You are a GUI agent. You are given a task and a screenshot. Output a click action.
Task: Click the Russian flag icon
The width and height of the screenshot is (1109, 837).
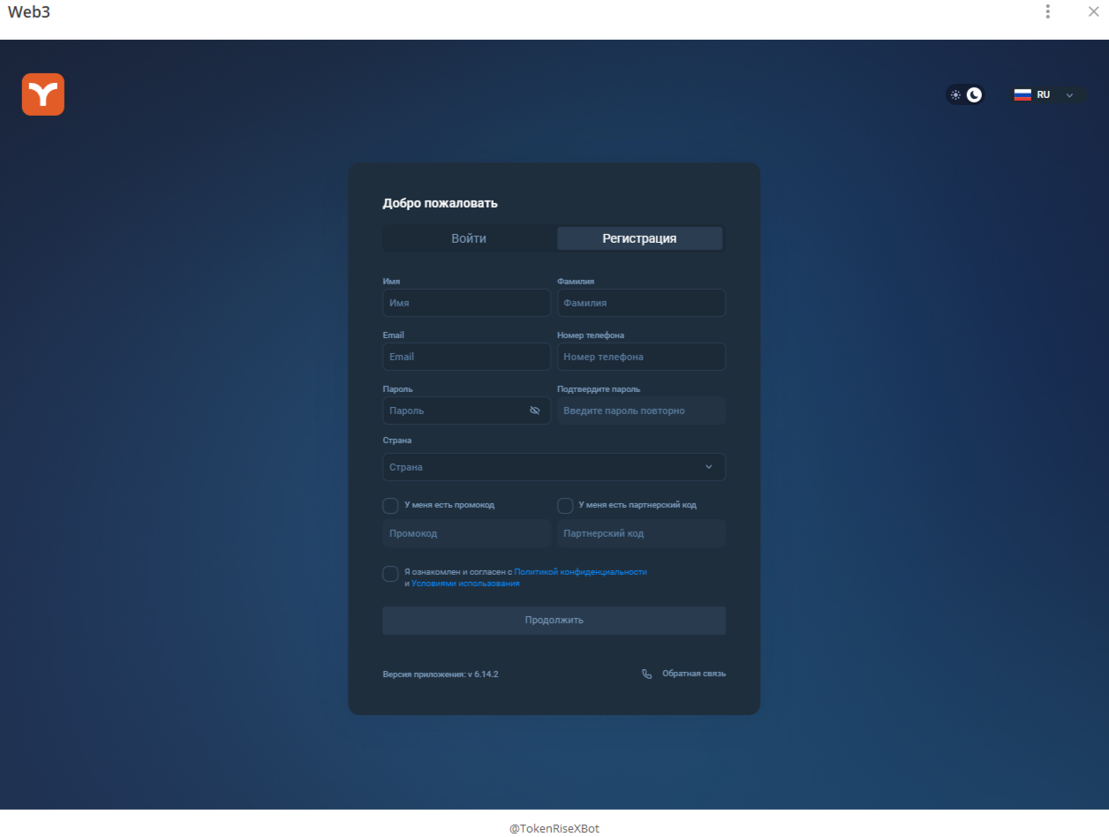pos(1022,94)
